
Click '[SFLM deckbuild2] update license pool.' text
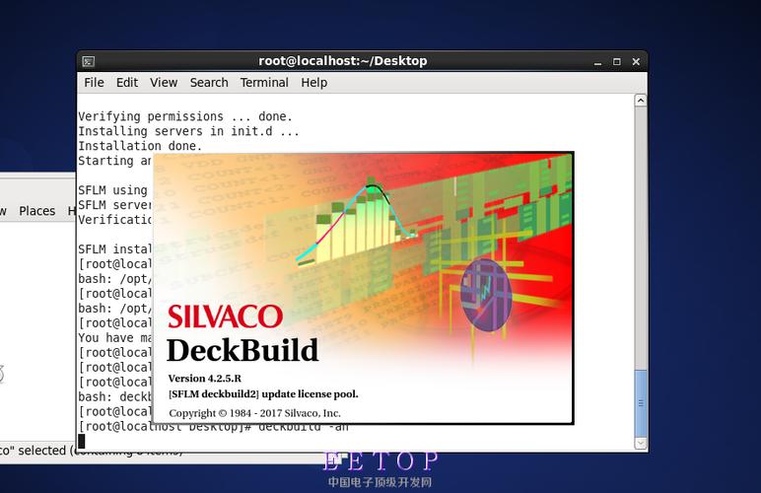click(x=263, y=394)
